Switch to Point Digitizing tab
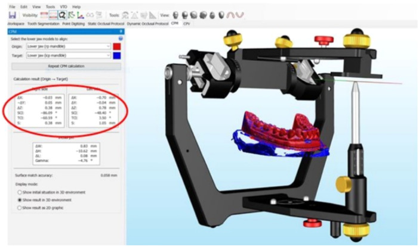The image size is (419, 247). coord(73,24)
